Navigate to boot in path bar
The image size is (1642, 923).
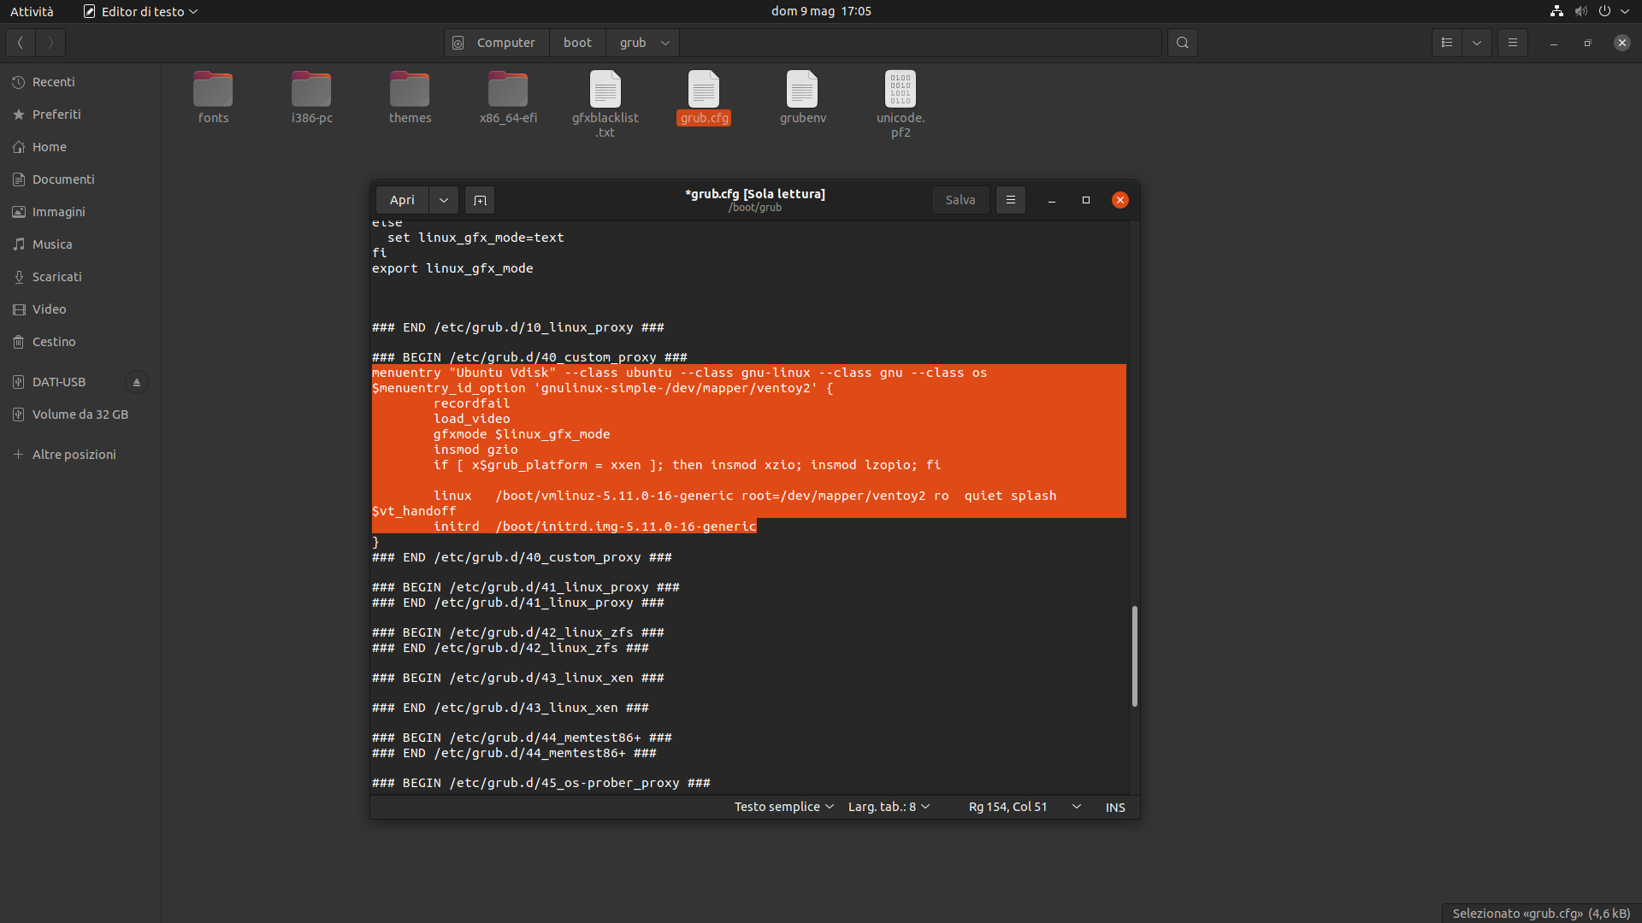pos(577,43)
